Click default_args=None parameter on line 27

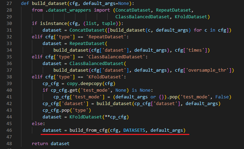[x=106, y=4]
